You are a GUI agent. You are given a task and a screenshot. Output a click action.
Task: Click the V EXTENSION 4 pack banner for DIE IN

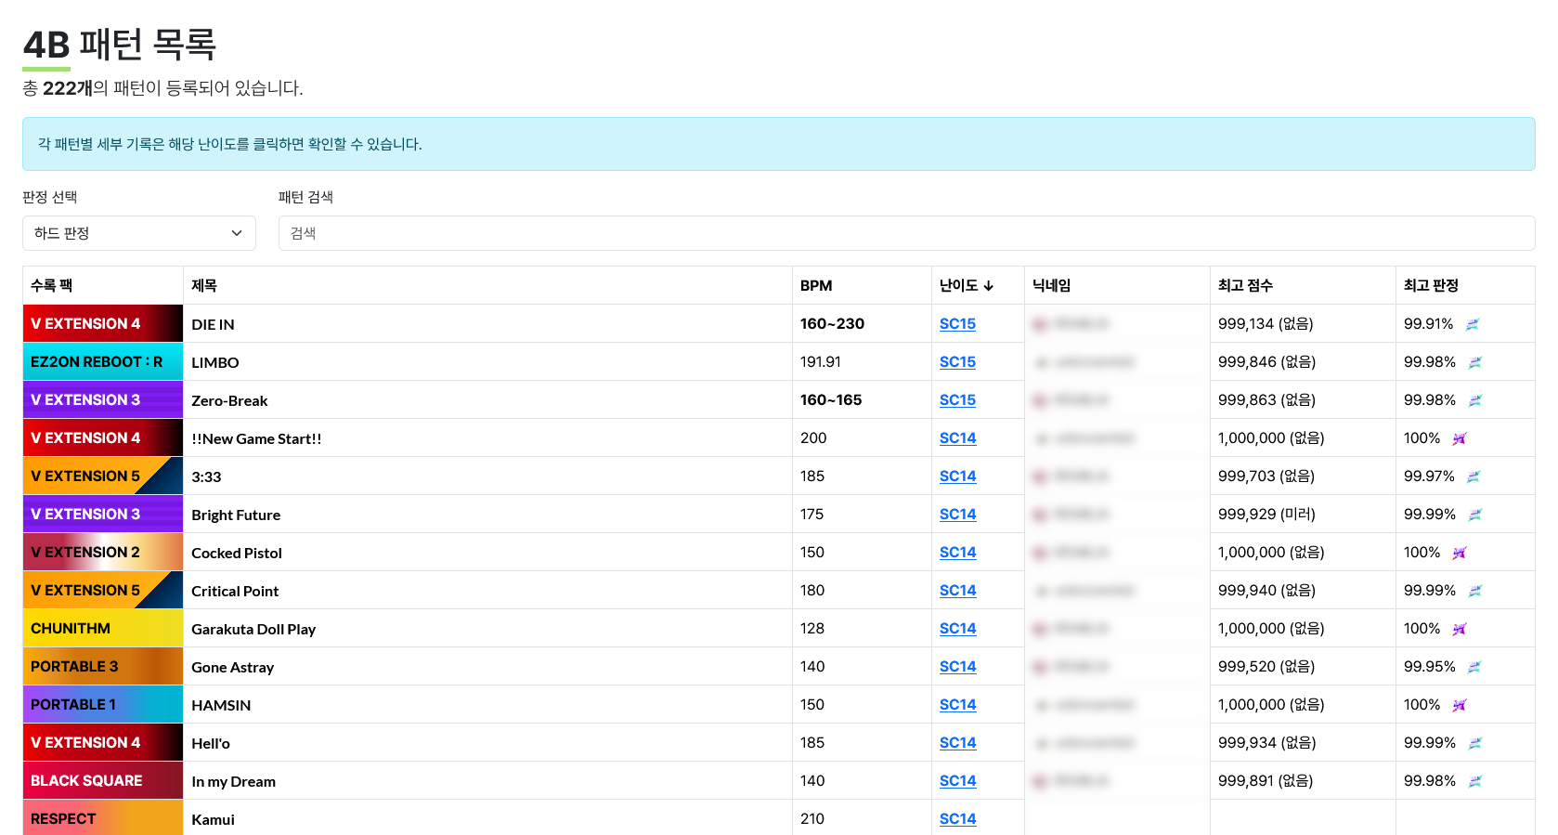[103, 323]
